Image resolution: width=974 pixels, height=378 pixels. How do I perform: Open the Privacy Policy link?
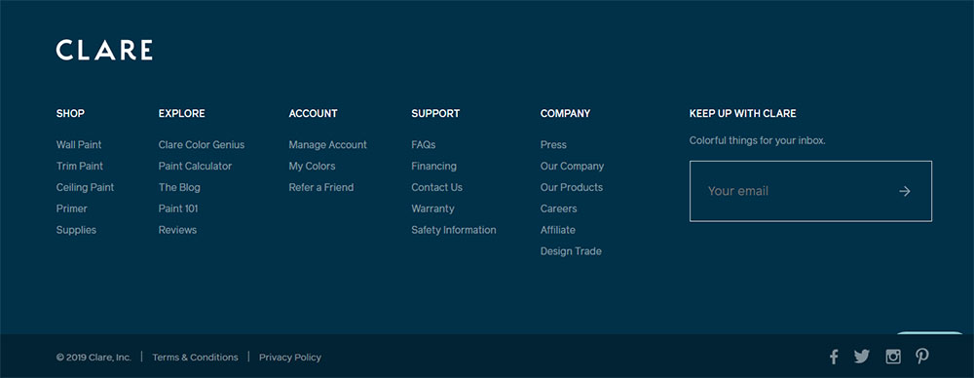coord(290,358)
